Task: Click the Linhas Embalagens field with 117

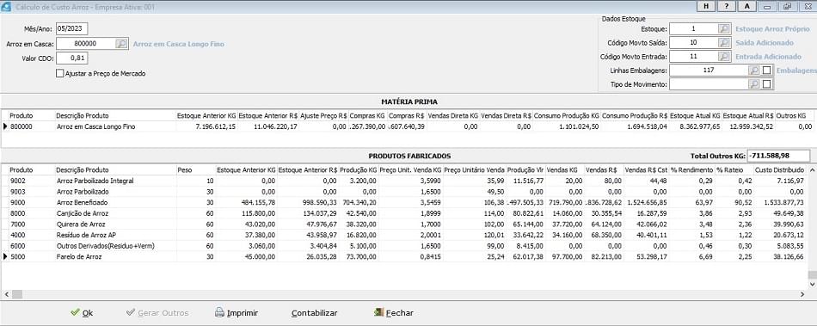Action: point(709,70)
